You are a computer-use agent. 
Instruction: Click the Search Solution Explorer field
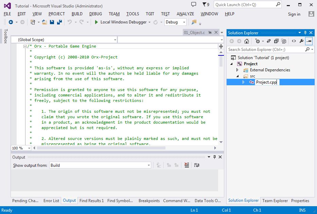[x=270, y=50]
